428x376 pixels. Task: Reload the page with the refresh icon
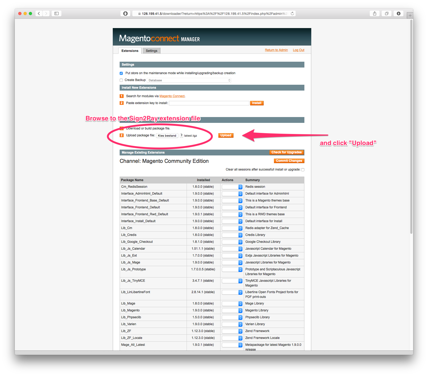pyautogui.click(x=292, y=14)
